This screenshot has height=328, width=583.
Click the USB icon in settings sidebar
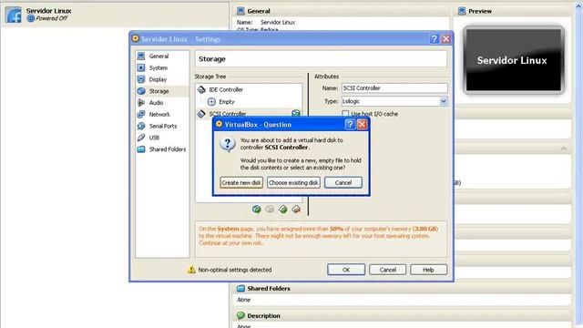click(141, 138)
